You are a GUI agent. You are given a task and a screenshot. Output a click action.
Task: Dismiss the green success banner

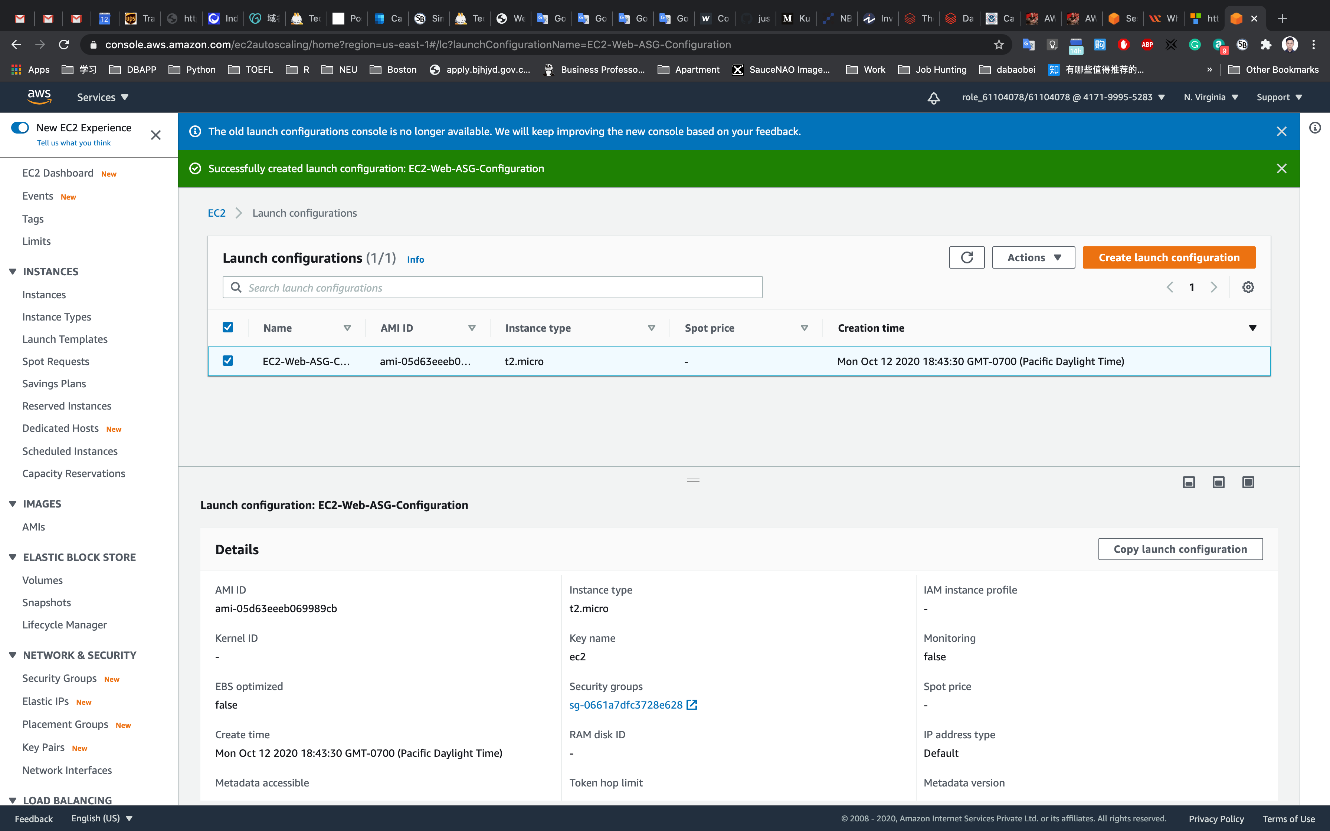(1282, 168)
